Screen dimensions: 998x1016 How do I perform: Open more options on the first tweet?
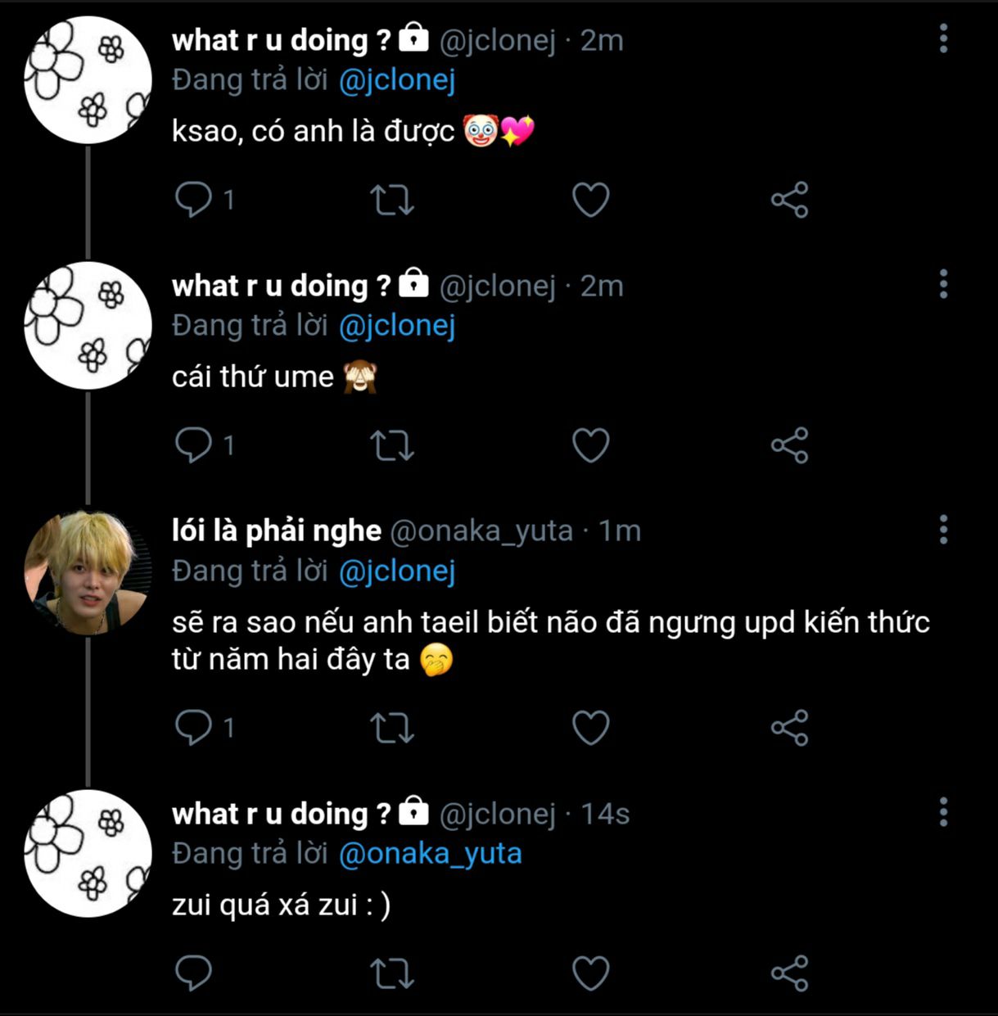[943, 38]
